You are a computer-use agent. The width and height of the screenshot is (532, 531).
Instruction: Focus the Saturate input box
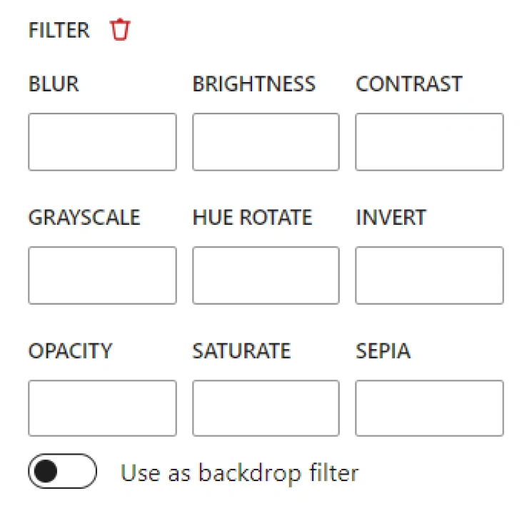266,408
